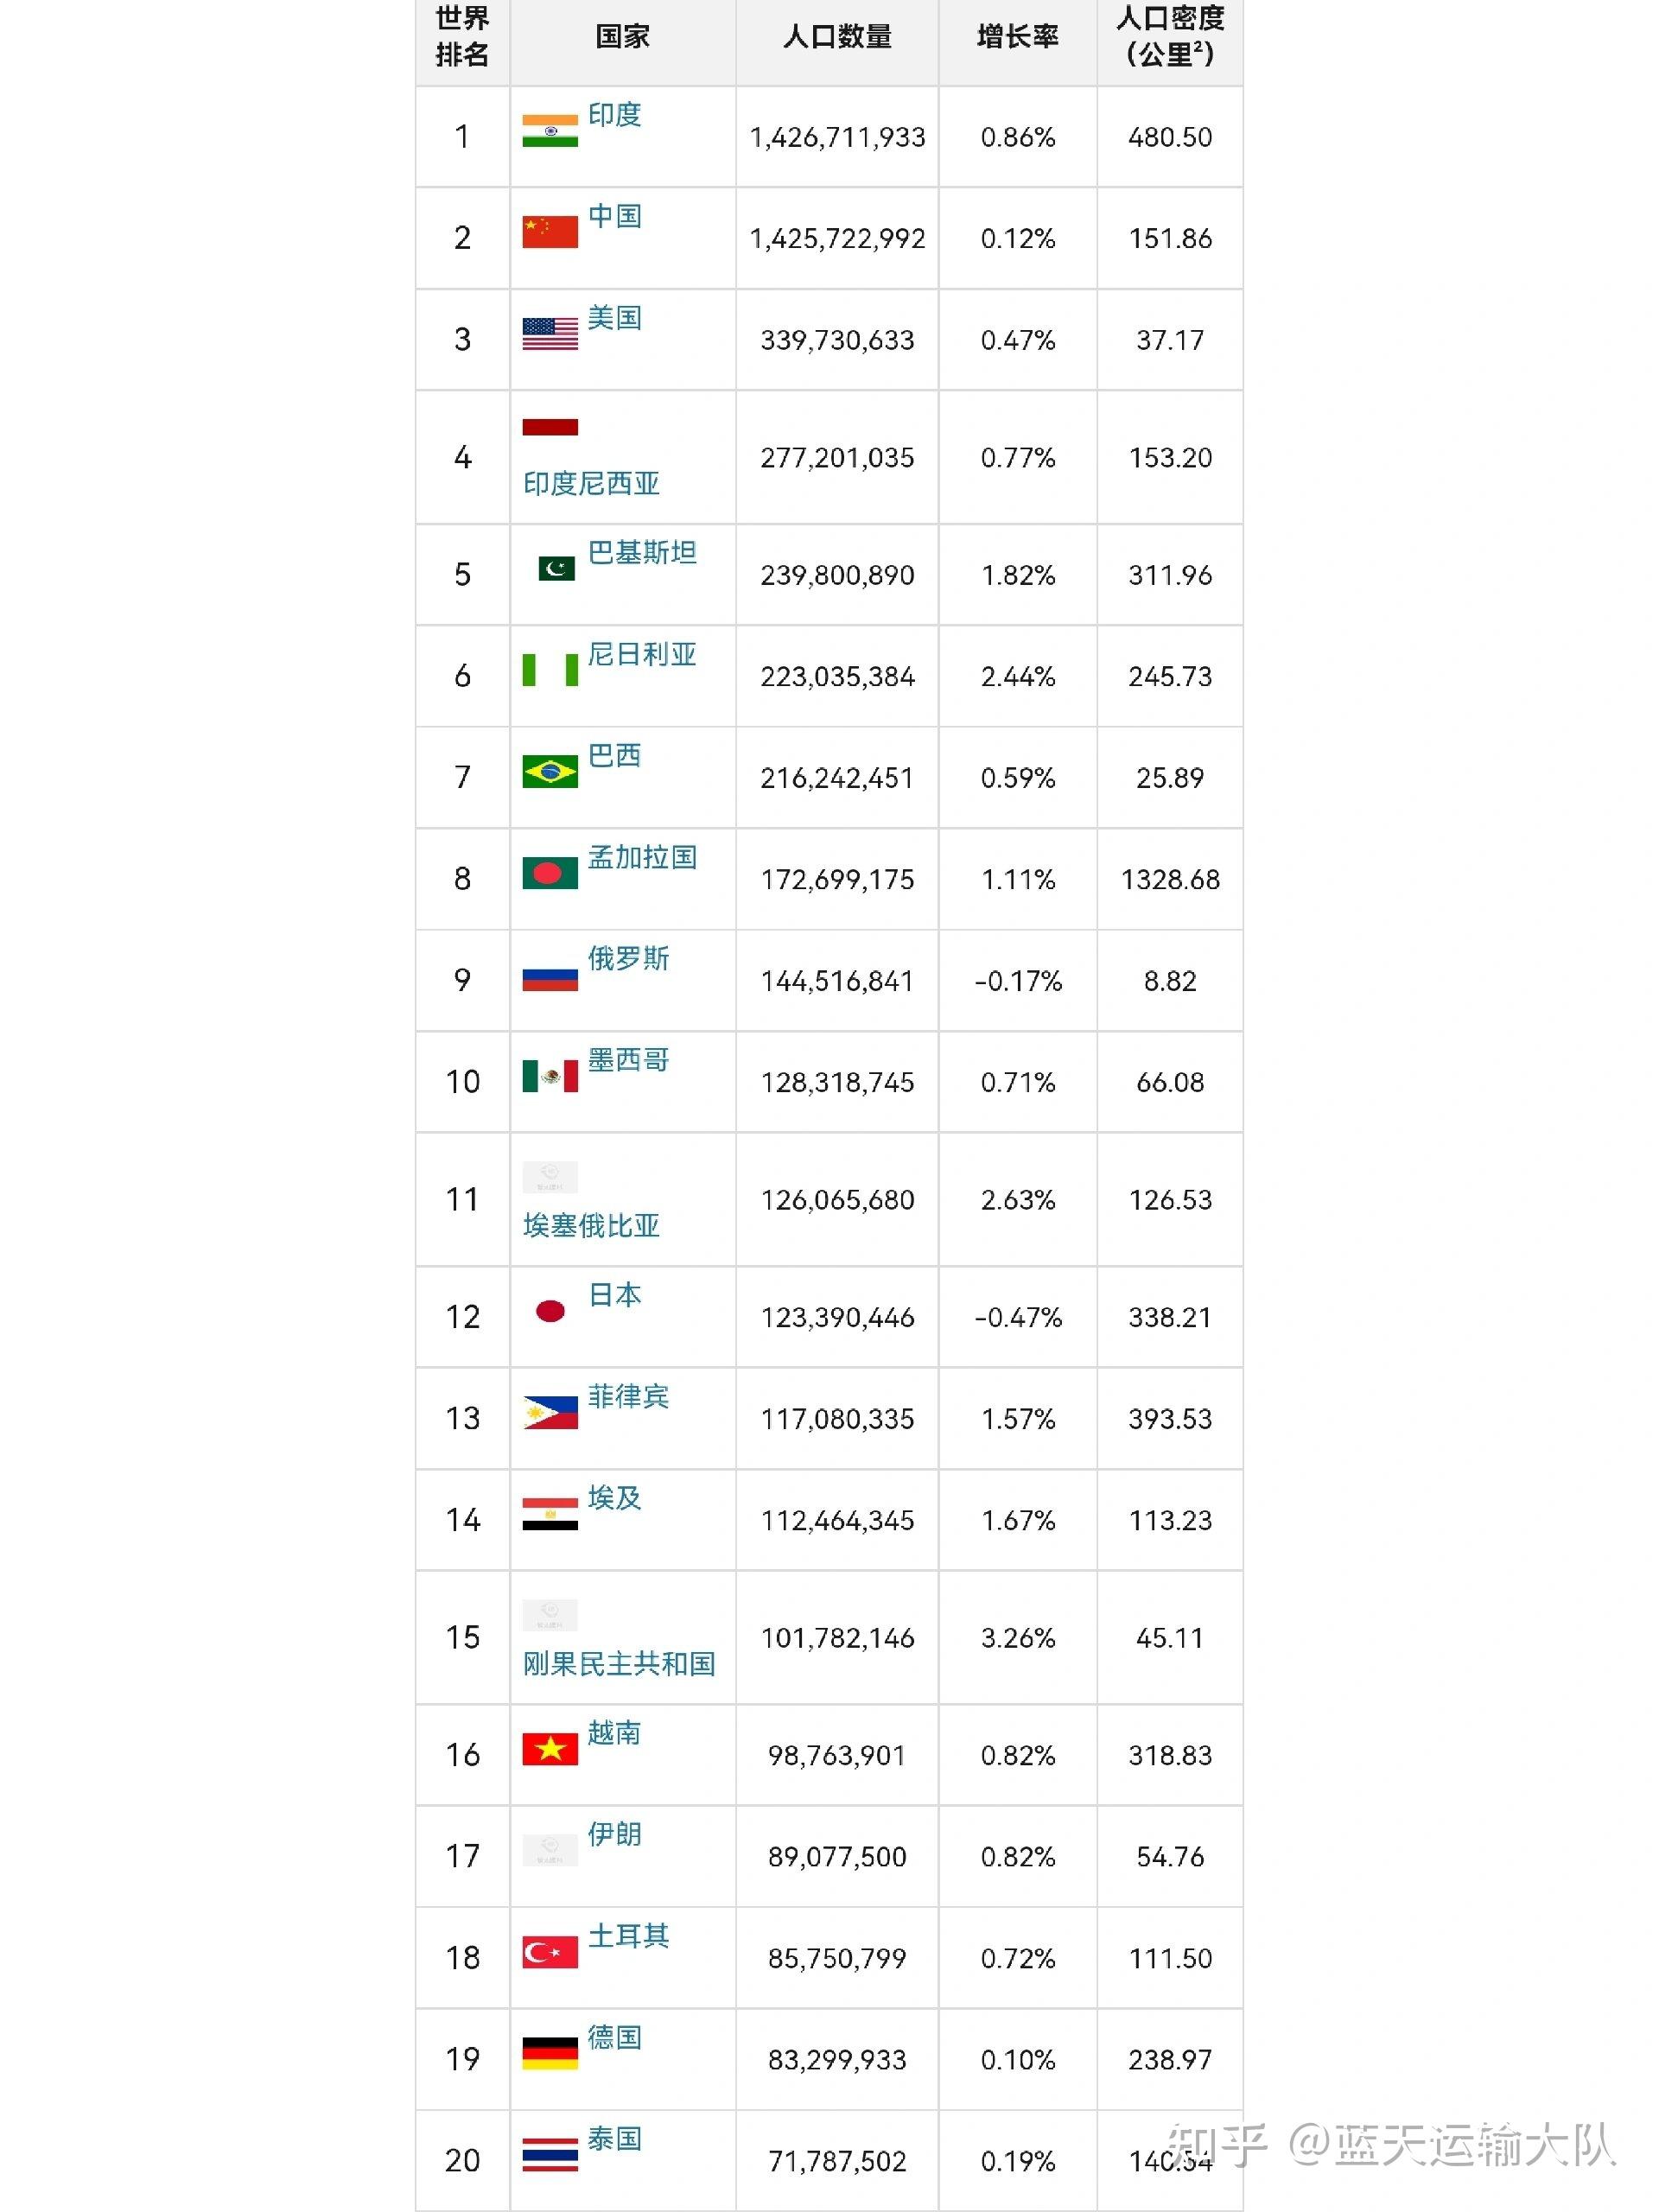Viewport: 1659px width, 2212px height.
Task: Open the 埃塞俄比亚 country link
Action: [x=591, y=1226]
